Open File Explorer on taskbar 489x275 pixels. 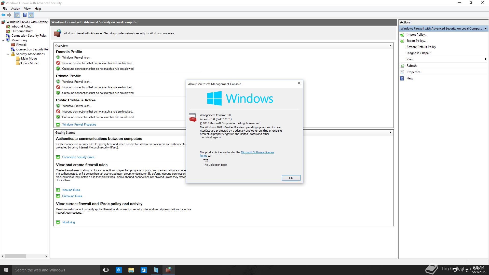click(x=131, y=270)
